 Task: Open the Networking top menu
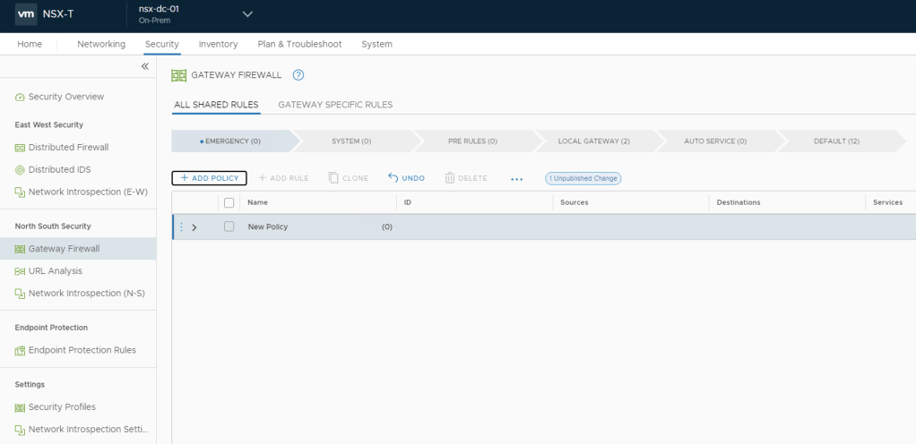click(101, 44)
